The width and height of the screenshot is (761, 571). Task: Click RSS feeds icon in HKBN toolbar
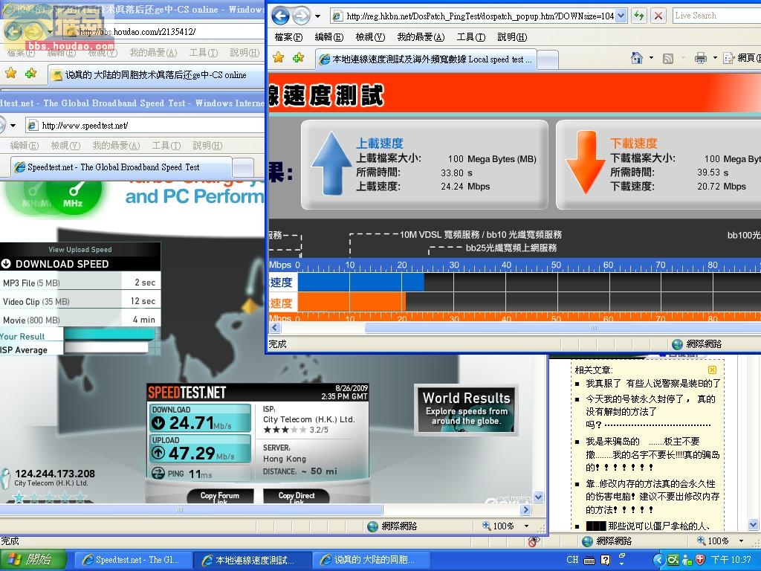(x=668, y=59)
